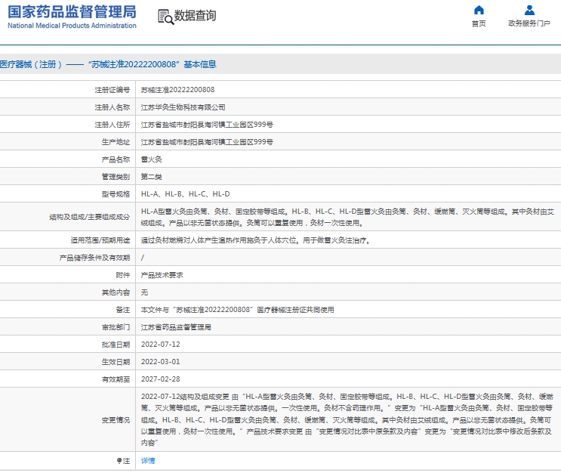561x473 pixels.
Task: Click product name value 雷火灸
Action: (151, 159)
